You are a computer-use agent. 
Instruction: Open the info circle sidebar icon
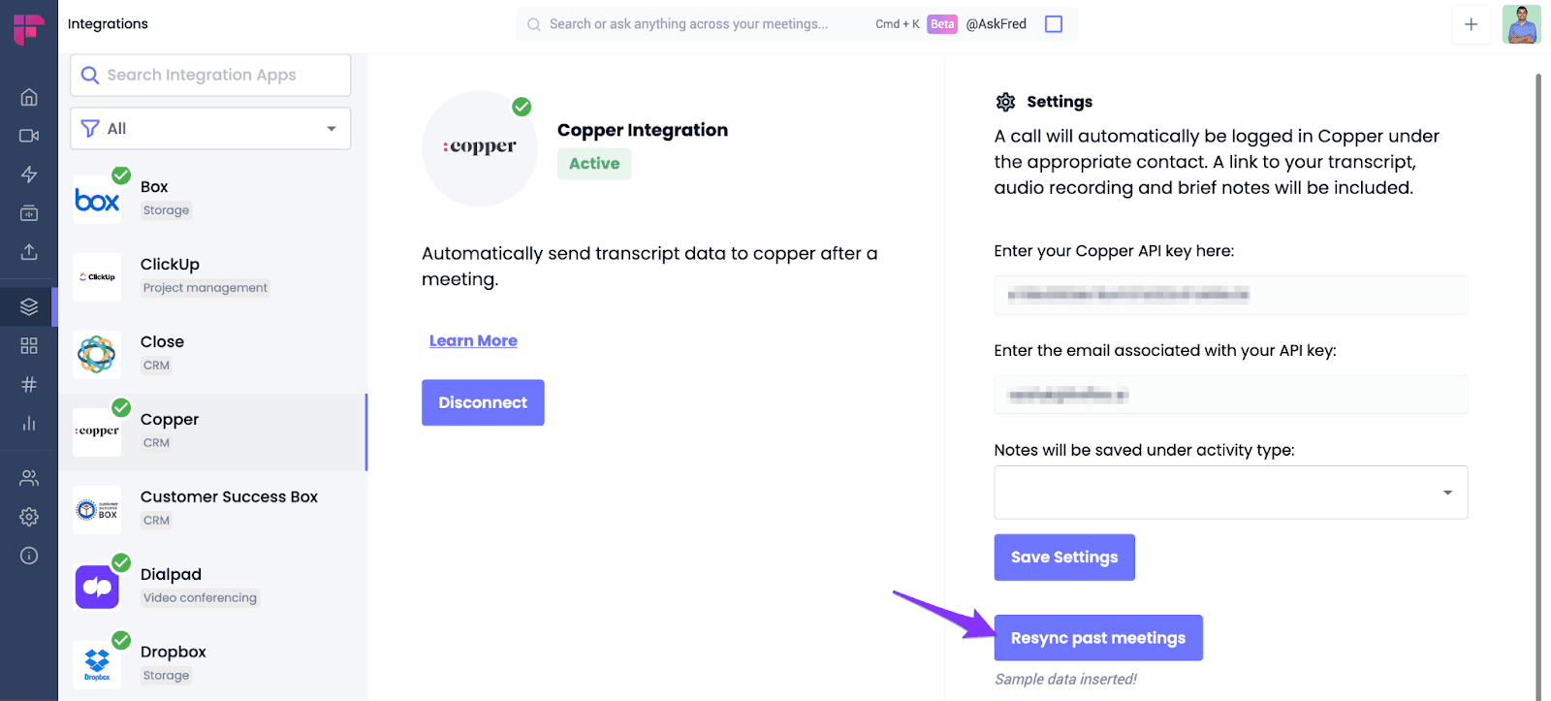tap(29, 556)
